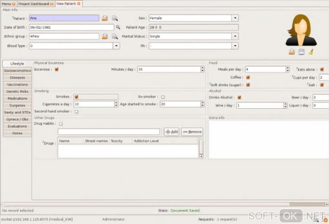Focus the drug name entry field
The width and height of the screenshot is (329, 224).
click(109, 132)
